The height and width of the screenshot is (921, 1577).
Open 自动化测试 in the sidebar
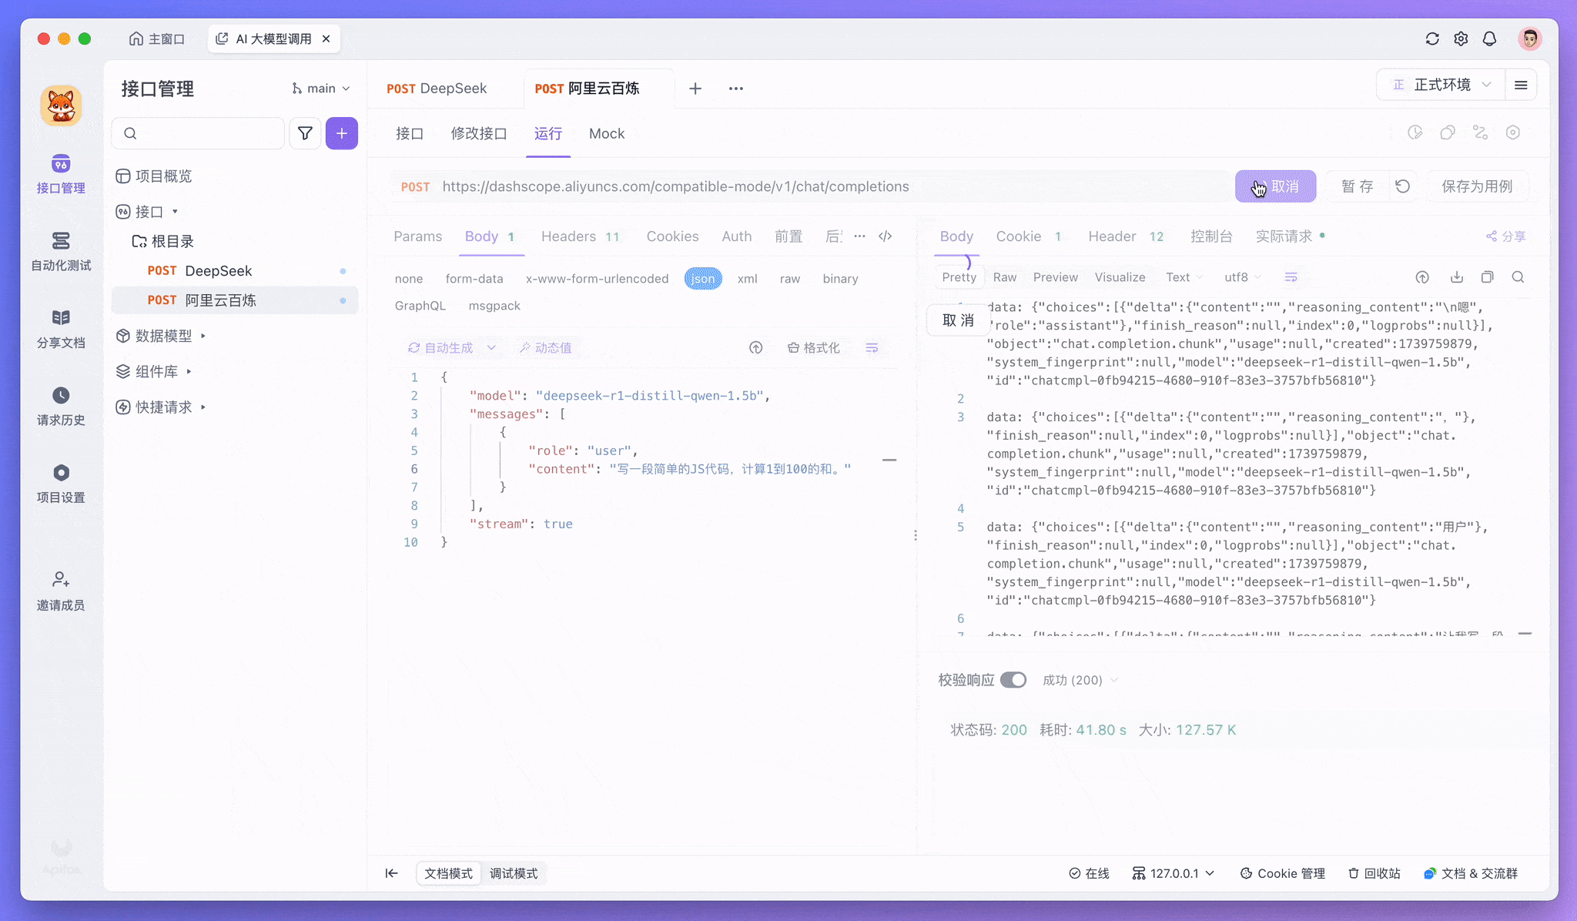pyautogui.click(x=61, y=252)
